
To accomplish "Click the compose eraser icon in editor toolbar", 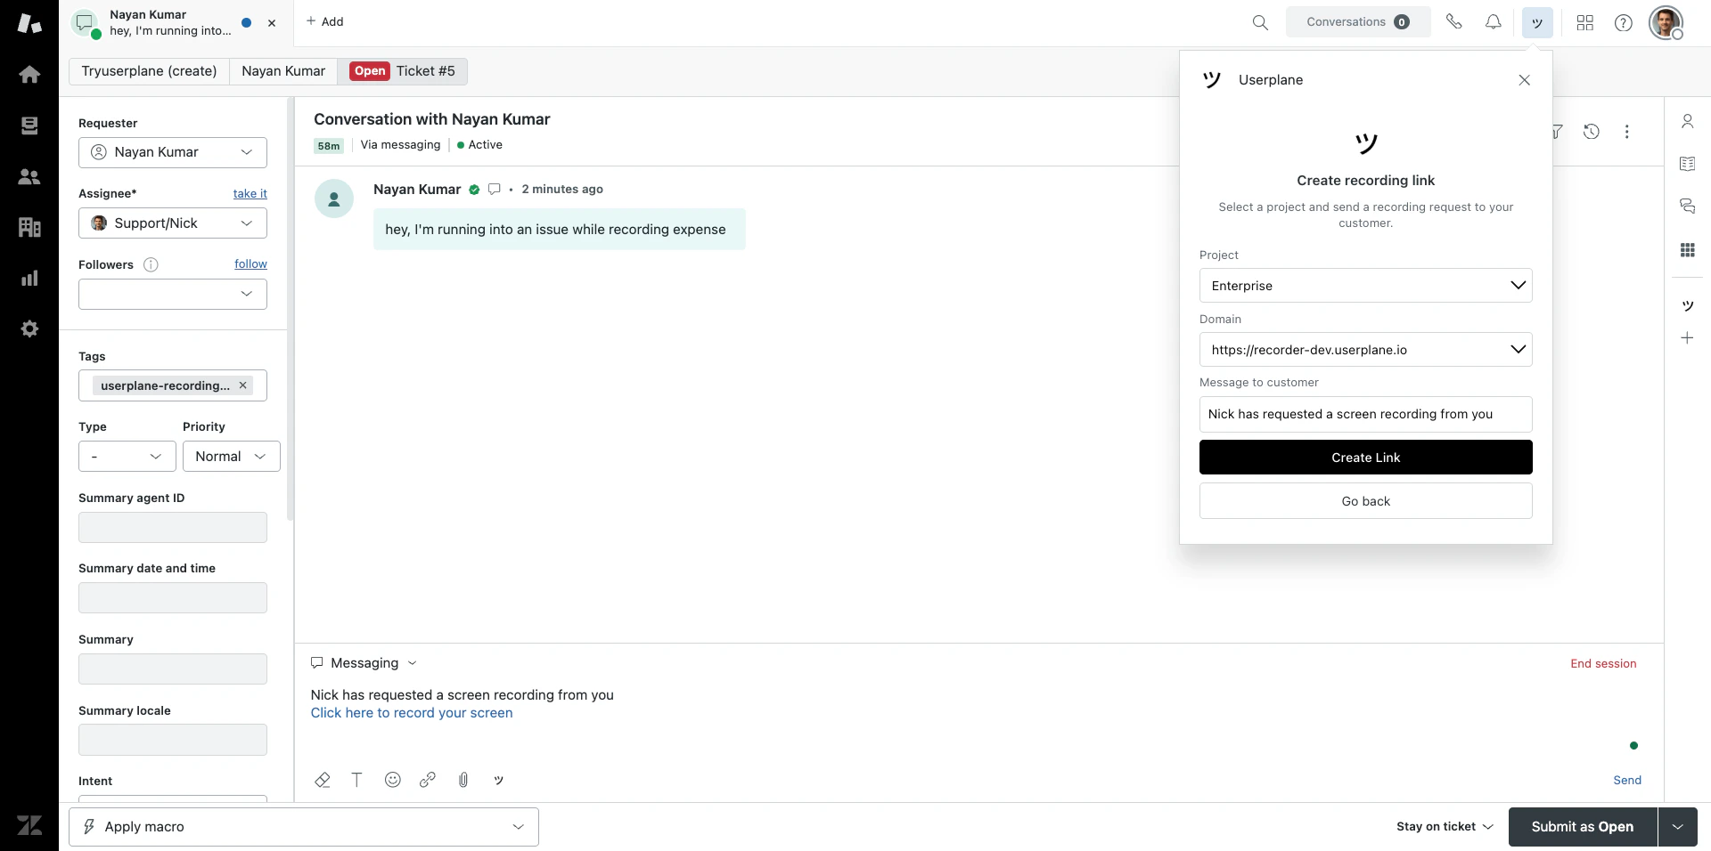I will point(323,780).
